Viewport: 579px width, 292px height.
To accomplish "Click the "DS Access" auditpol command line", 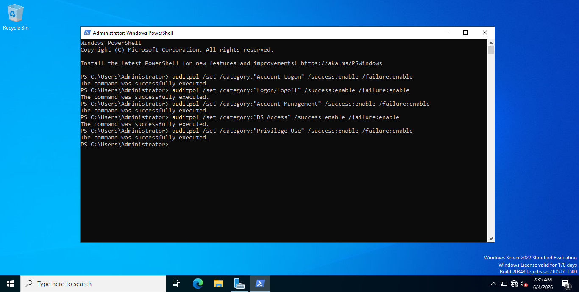I will pos(240,117).
